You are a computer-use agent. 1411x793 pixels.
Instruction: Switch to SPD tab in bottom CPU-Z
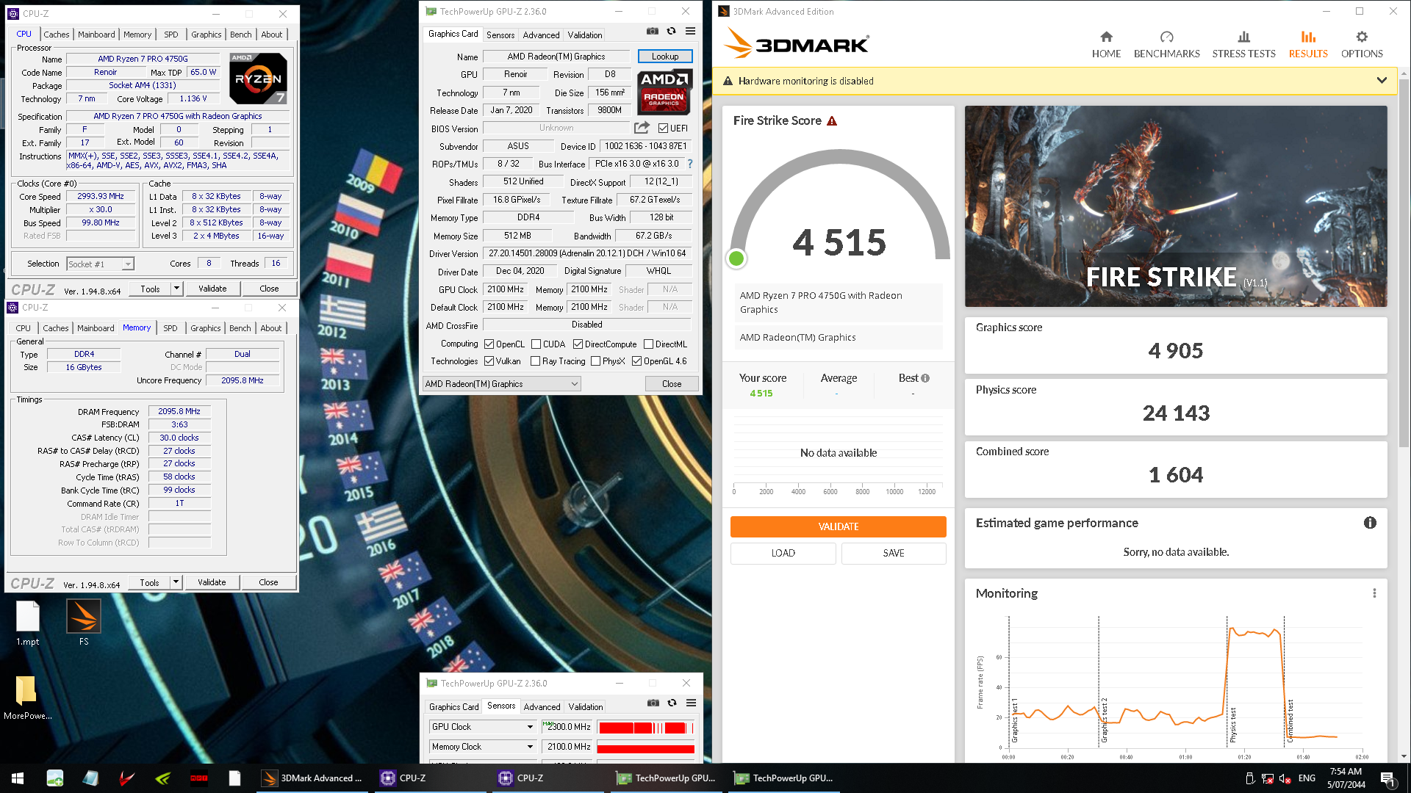click(x=170, y=328)
